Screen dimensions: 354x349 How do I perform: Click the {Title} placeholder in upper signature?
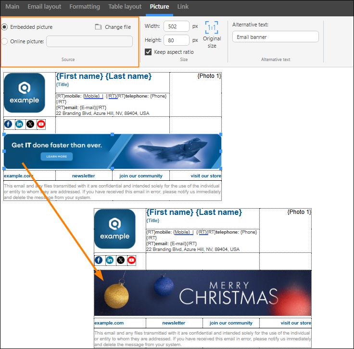tap(63, 85)
